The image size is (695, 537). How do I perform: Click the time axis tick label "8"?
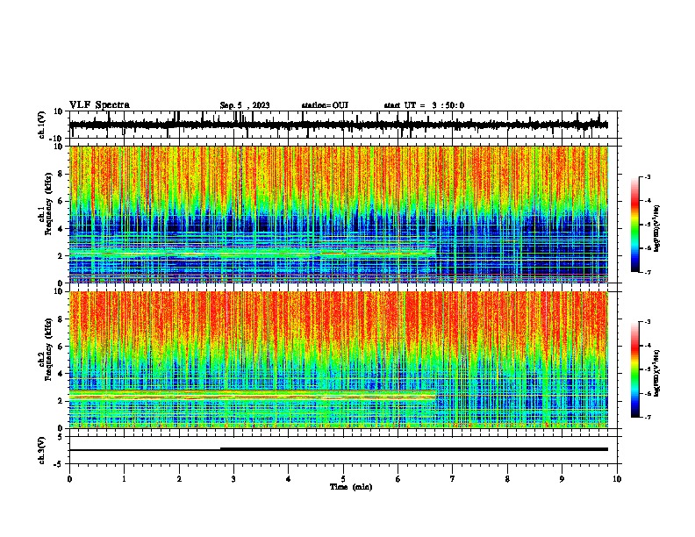coord(507,479)
